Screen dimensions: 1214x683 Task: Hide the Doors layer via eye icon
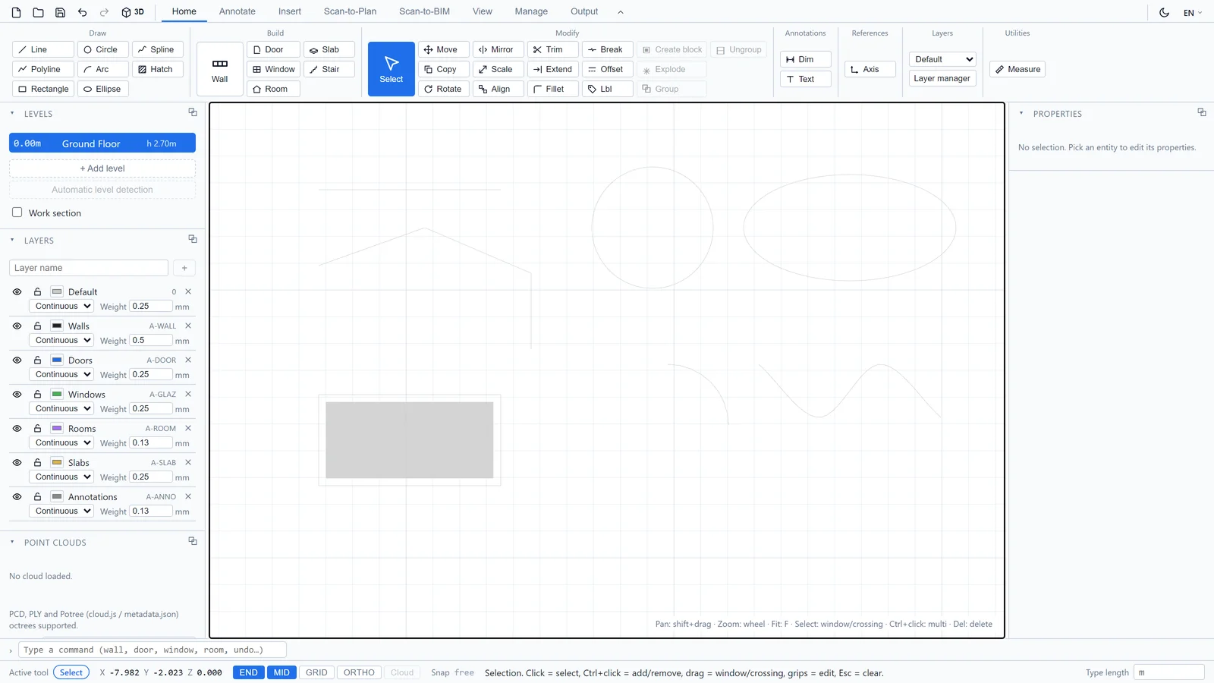point(17,360)
